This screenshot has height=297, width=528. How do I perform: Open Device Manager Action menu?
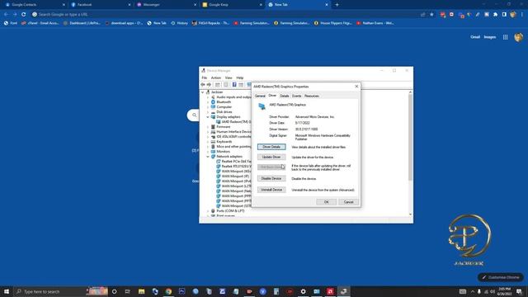click(x=216, y=78)
